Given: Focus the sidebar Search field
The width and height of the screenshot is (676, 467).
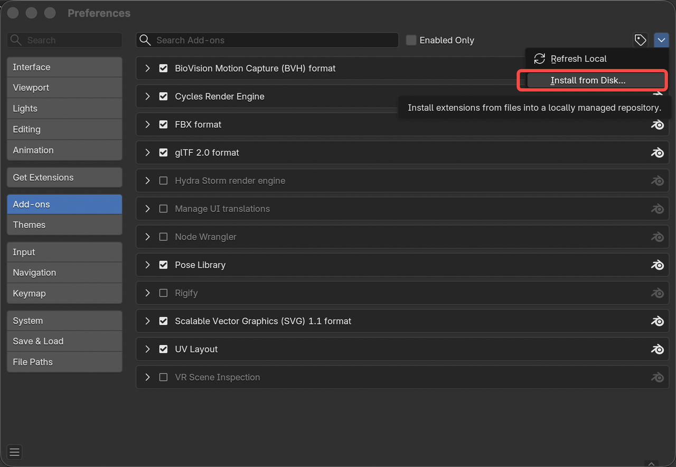Looking at the screenshot, I should pyautogui.click(x=64, y=40).
